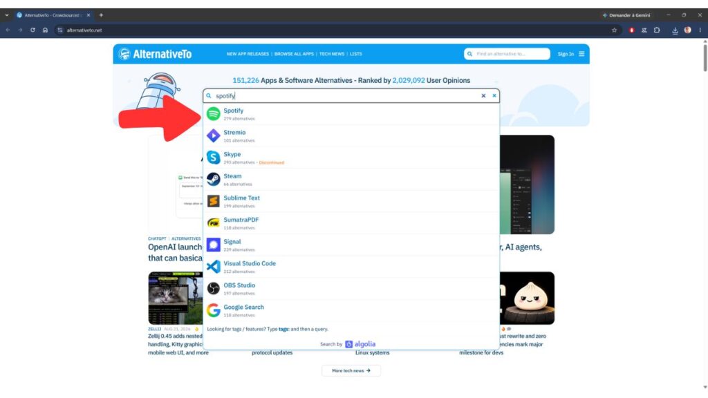Open Tech News menu item
This screenshot has width=708, height=398.
(332, 54)
